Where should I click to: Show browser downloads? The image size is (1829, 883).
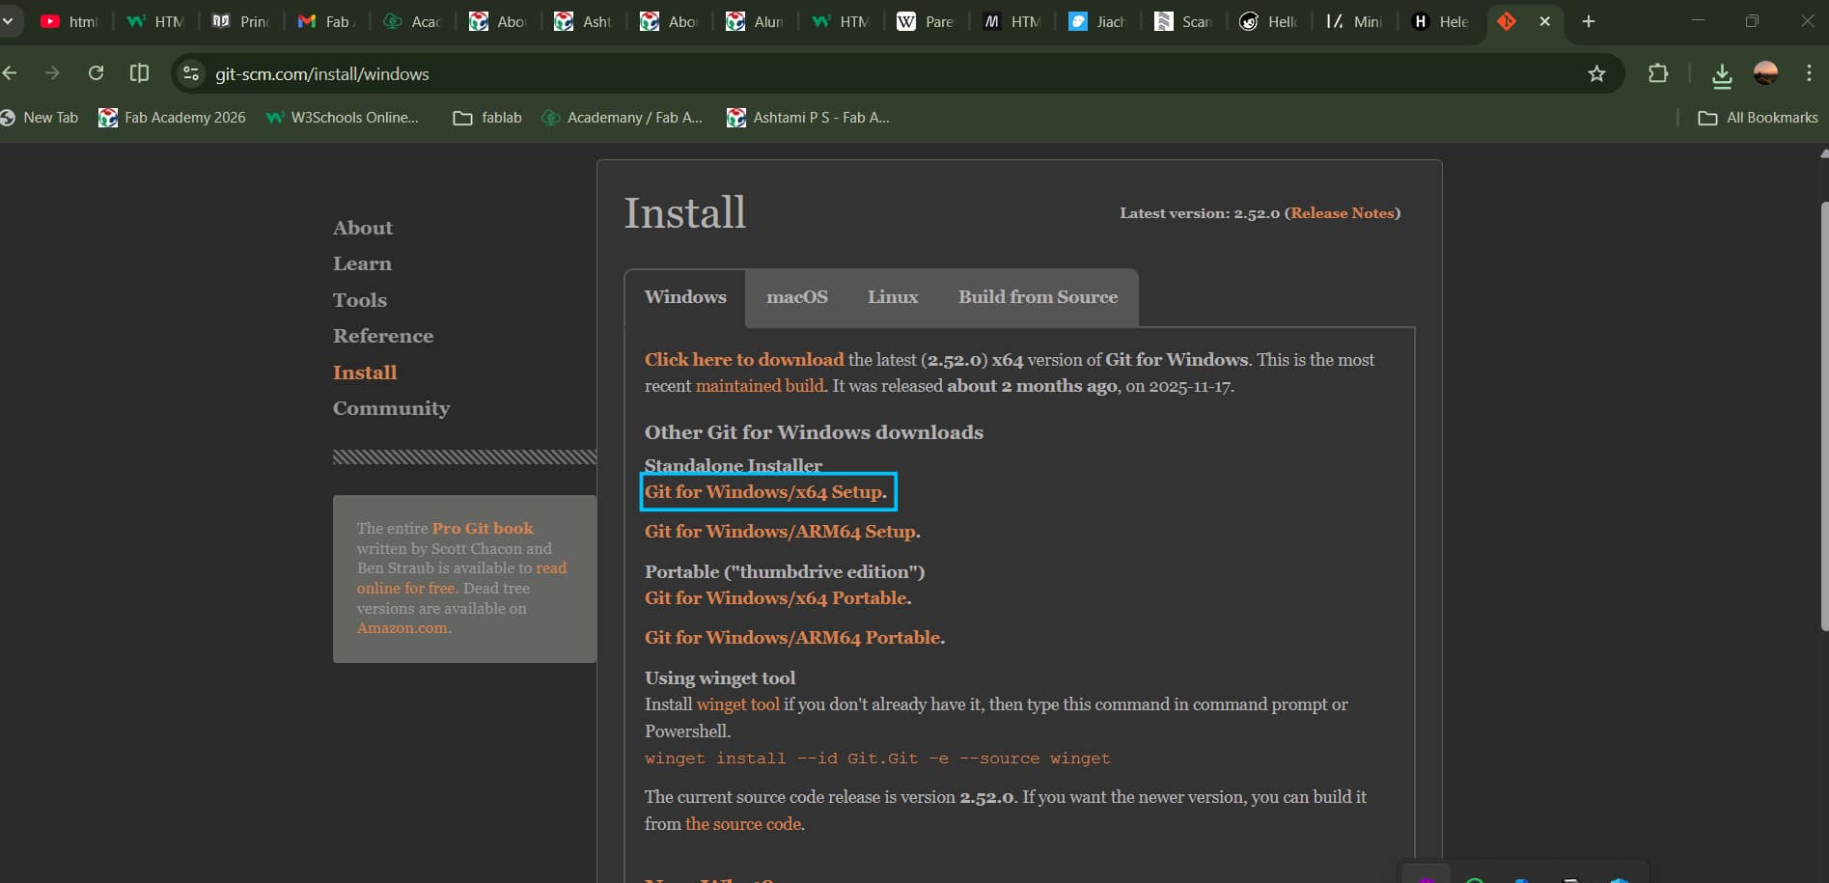[1722, 74]
